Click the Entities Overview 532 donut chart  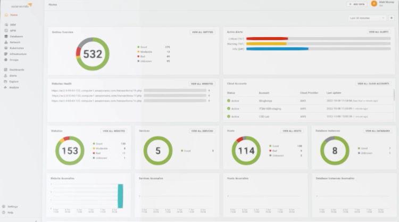[x=93, y=54]
